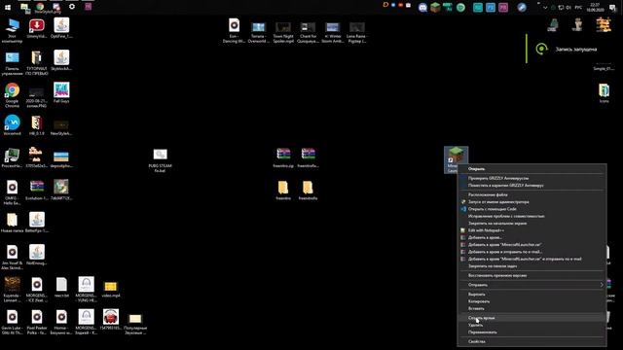The width and height of the screenshot is (623, 350).
Task: Select the HB_0.1.9 archive icon
Action: pos(37,125)
